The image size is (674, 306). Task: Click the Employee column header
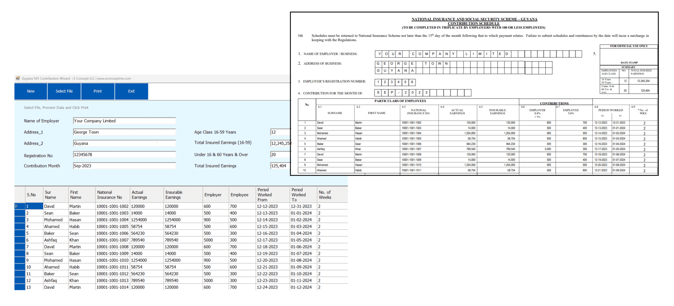[x=242, y=195]
